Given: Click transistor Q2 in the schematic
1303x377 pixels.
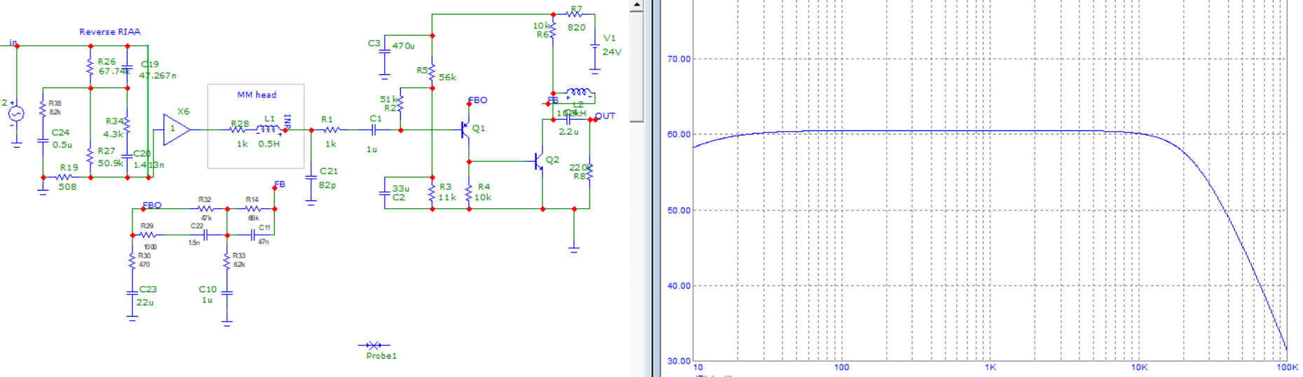Looking at the screenshot, I should tap(539, 161).
